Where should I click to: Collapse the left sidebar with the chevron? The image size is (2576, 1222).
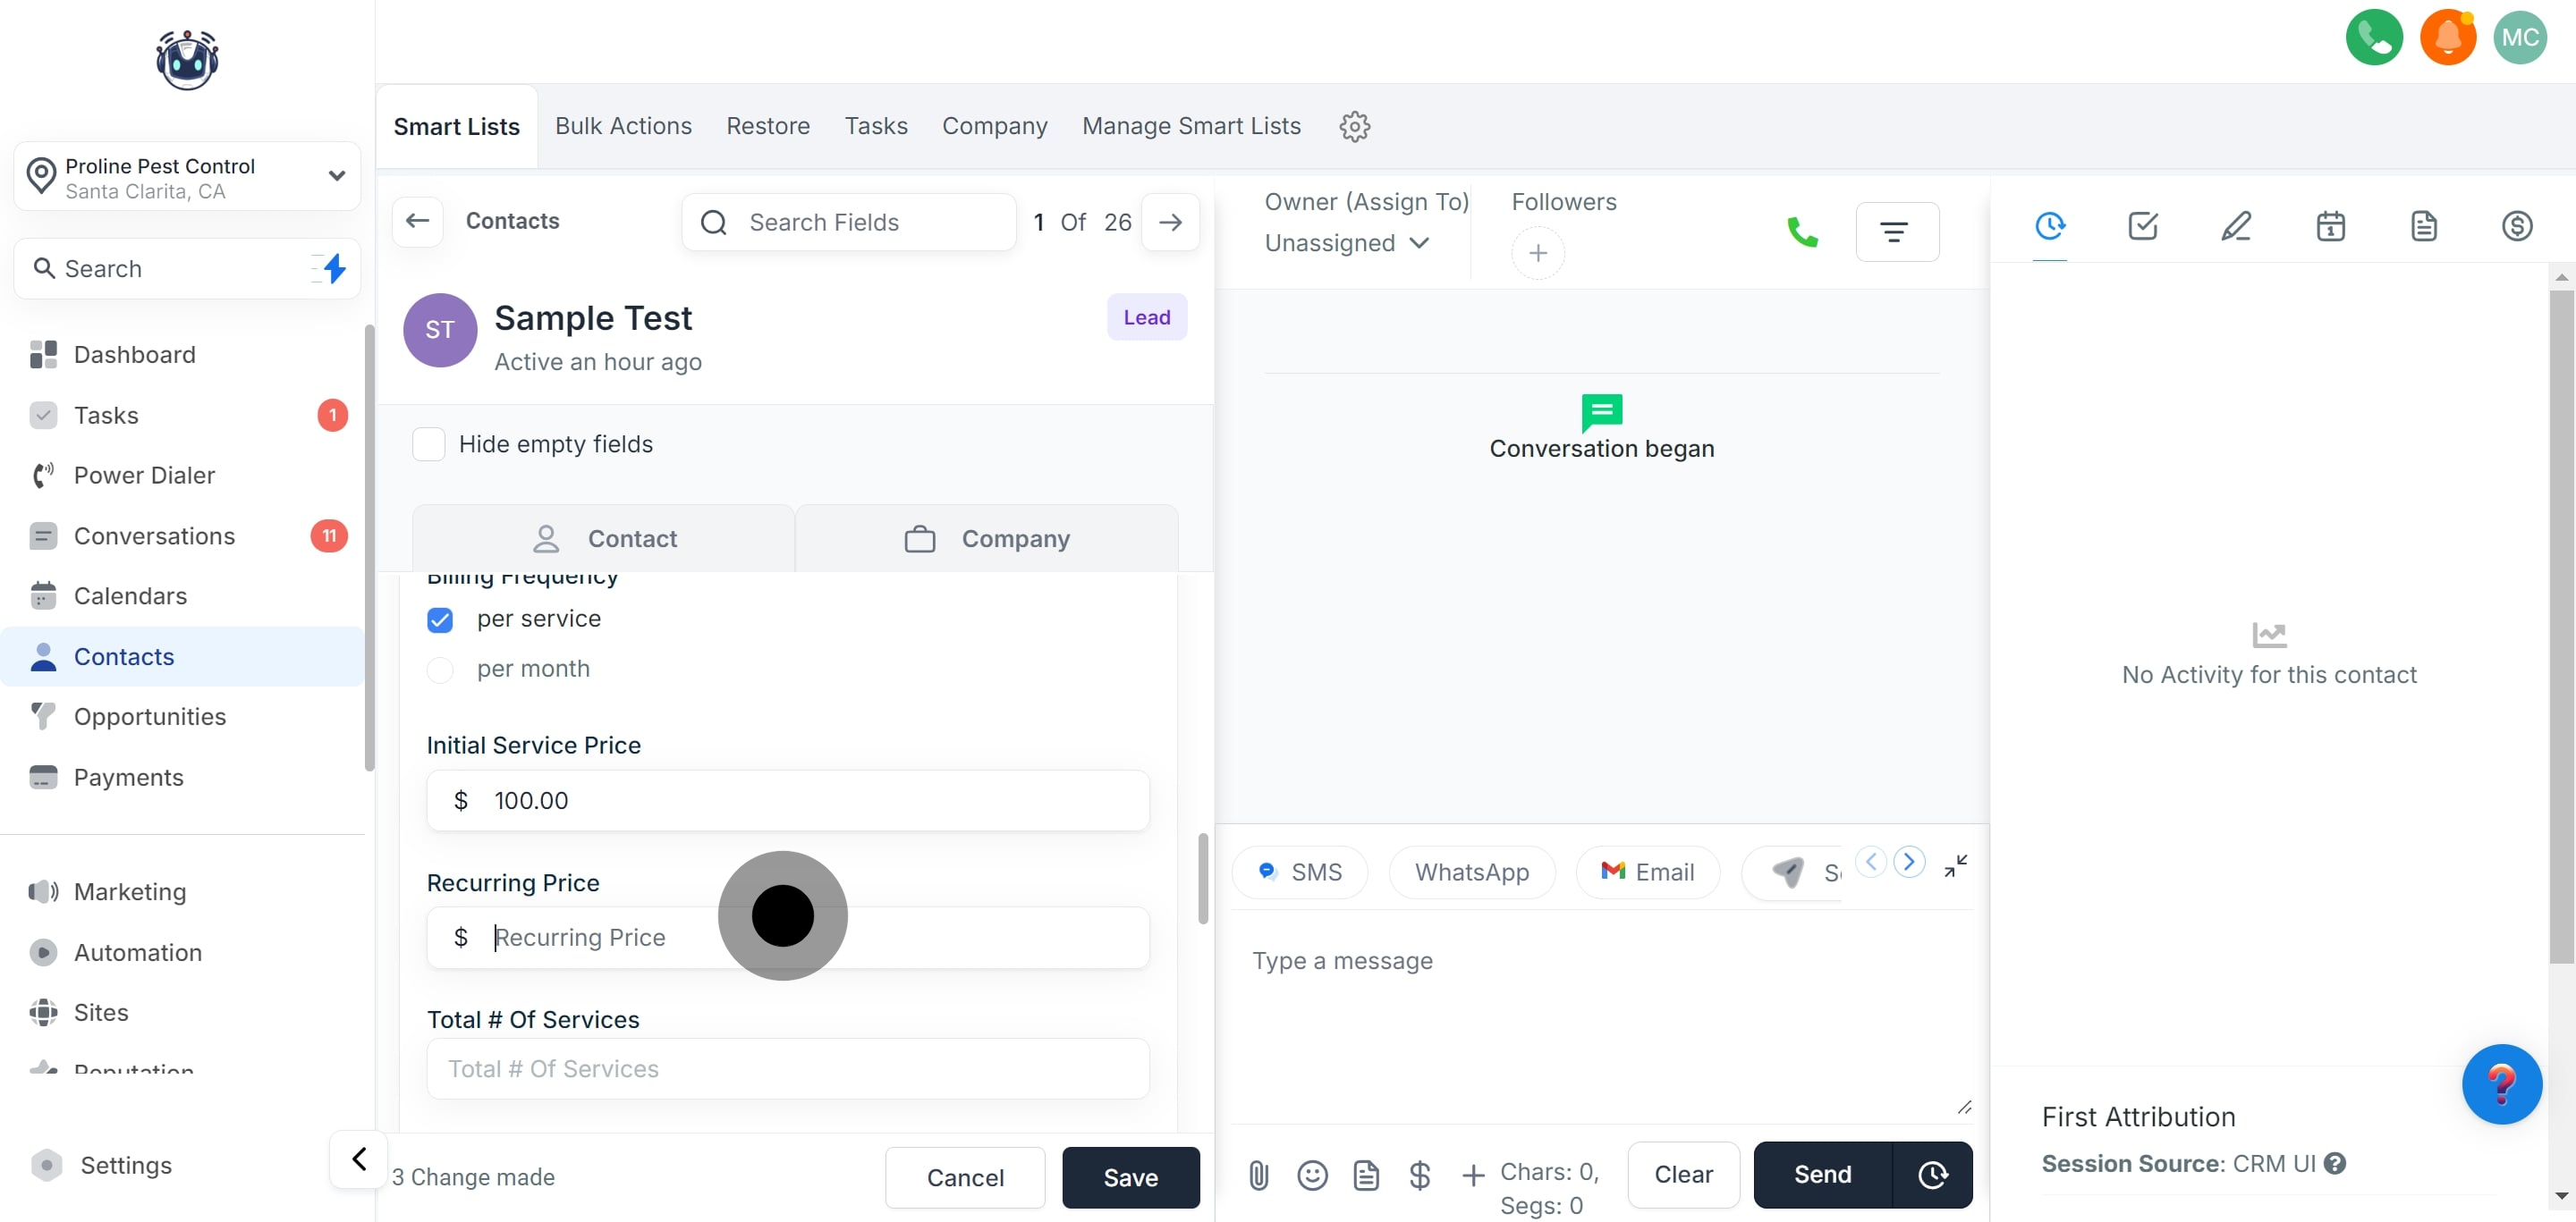(358, 1158)
